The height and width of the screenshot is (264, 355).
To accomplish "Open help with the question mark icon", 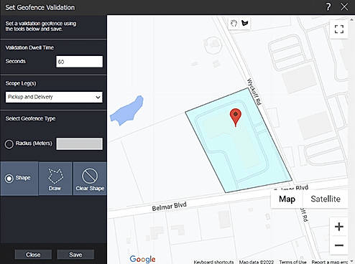I will coord(328,7).
